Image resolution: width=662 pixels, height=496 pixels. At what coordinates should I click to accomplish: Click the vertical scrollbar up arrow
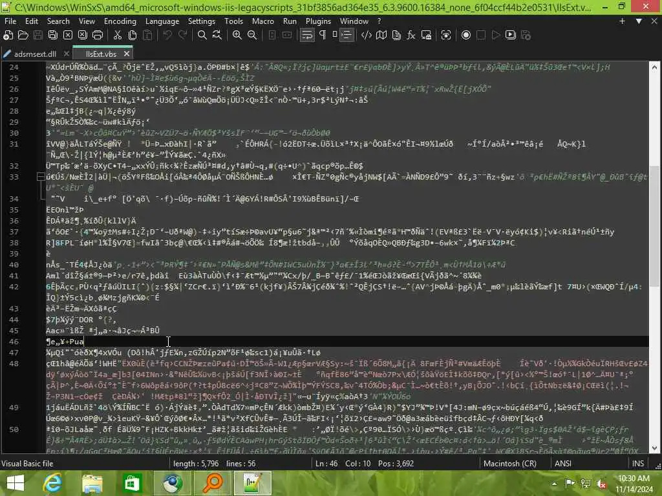pyautogui.click(x=654, y=67)
